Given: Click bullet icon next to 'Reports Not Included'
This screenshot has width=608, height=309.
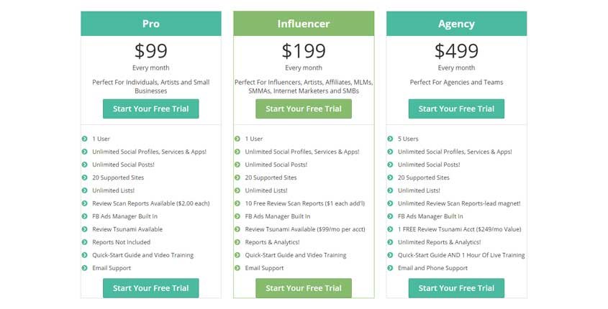Looking at the screenshot, I should [x=84, y=242].
